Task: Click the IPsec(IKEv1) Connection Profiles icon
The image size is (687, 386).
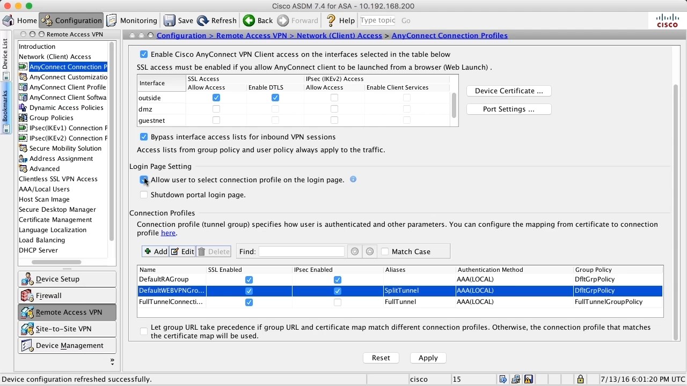Action: [23, 128]
